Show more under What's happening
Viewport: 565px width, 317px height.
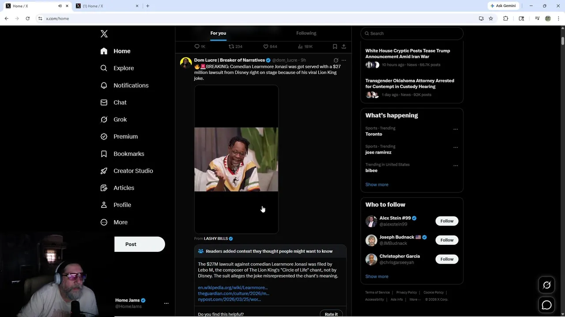377,184
